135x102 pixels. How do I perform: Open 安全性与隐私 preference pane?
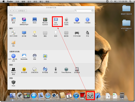pyautogui.click(x=66, y=21)
